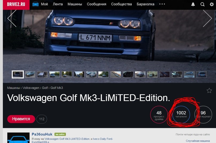Image resolution: width=216 pixels, height=143 pixels.
Task: Open the 96 бортжурнал circle
Action: [203, 115]
